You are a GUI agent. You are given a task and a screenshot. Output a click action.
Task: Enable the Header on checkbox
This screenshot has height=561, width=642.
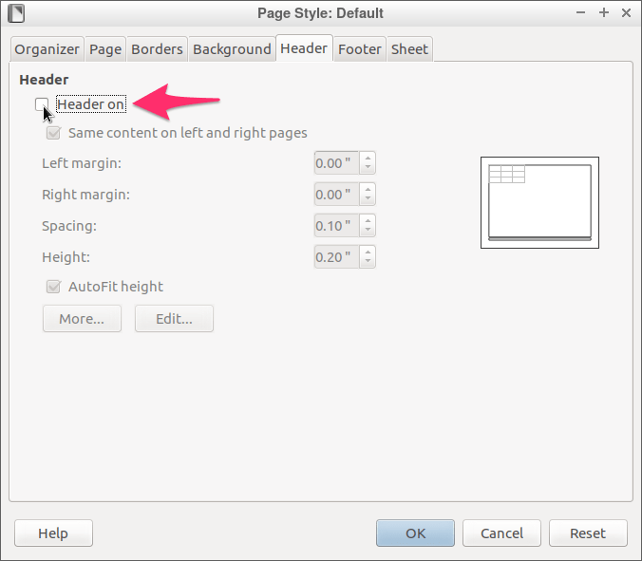tap(42, 104)
